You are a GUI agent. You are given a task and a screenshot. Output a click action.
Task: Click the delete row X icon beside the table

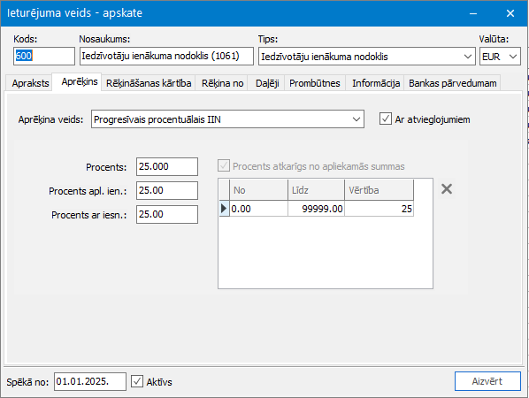tap(447, 189)
